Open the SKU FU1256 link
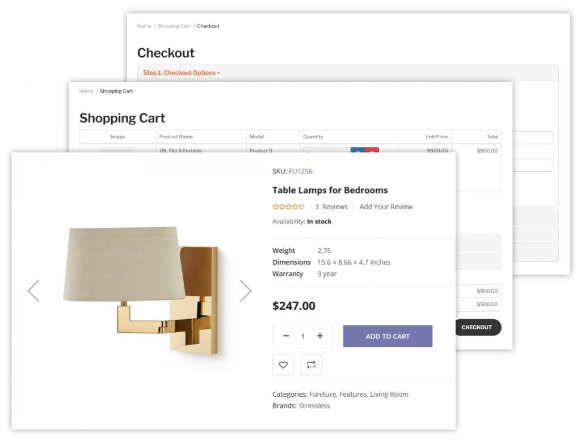The image size is (581, 441). pyautogui.click(x=302, y=171)
